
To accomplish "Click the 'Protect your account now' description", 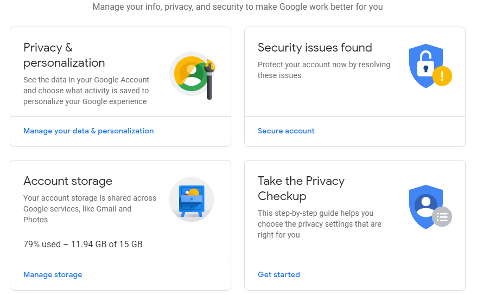I will coord(323,70).
